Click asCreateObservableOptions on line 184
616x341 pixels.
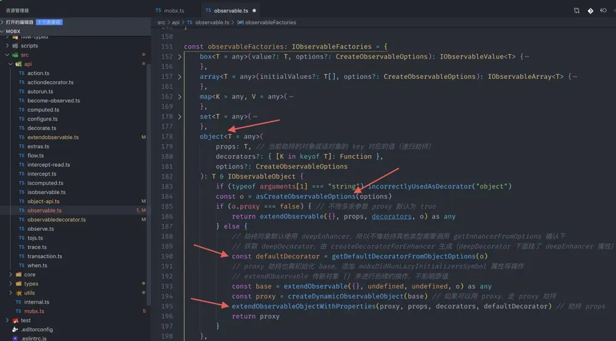click(x=306, y=196)
